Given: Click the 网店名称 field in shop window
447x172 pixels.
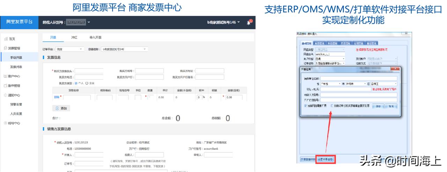Looking at the screenshot, I should [x=330, y=55].
